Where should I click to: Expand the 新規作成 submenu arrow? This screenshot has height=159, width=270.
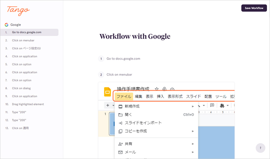point(193,107)
